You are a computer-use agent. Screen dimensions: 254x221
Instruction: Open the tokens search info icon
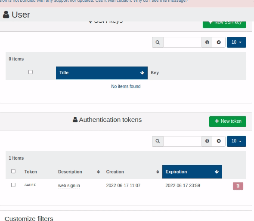[207, 141]
